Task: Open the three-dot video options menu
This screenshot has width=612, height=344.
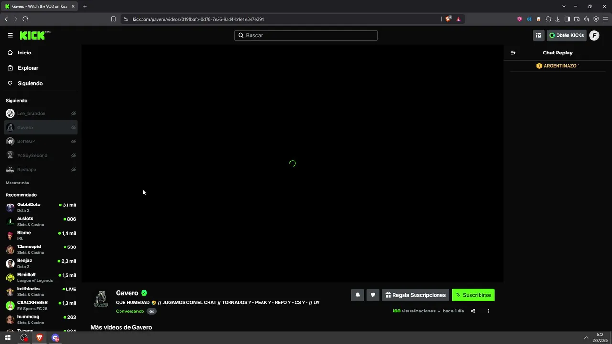Action: coord(488,311)
